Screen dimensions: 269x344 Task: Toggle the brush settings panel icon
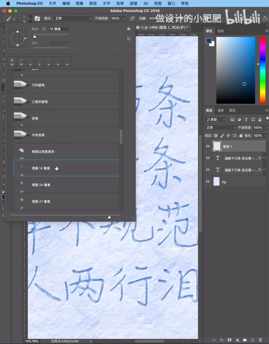click(x=37, y=19)
